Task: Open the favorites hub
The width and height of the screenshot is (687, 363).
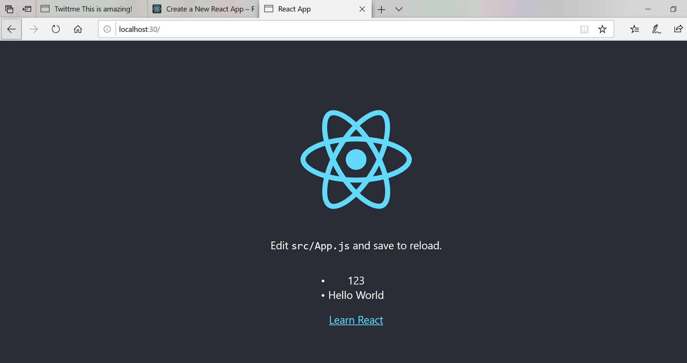Action: (x=634, y=29)
